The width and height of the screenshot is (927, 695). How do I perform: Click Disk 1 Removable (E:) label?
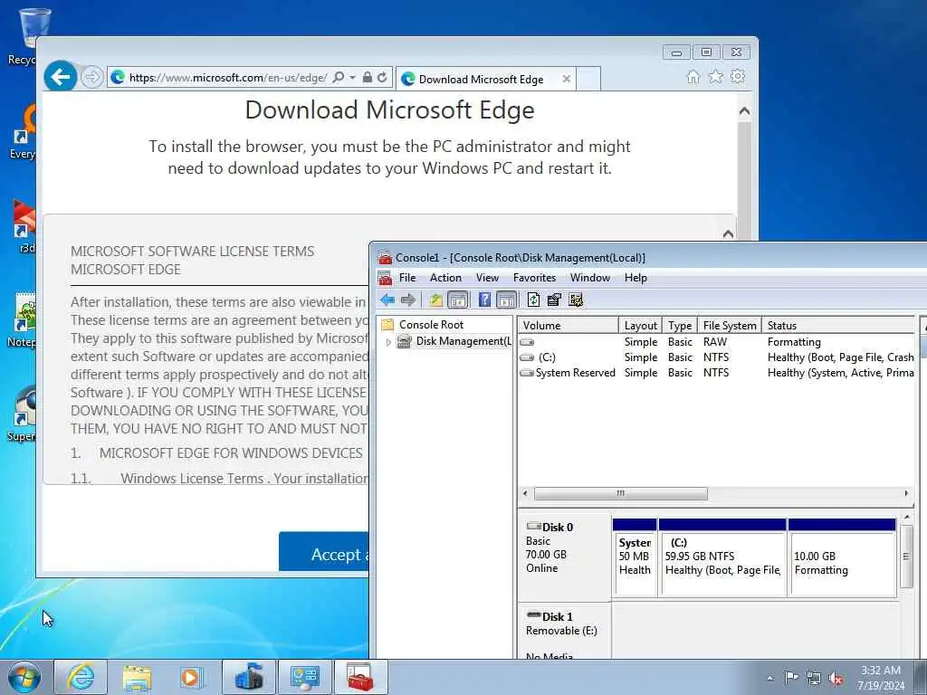coord(564,631)
